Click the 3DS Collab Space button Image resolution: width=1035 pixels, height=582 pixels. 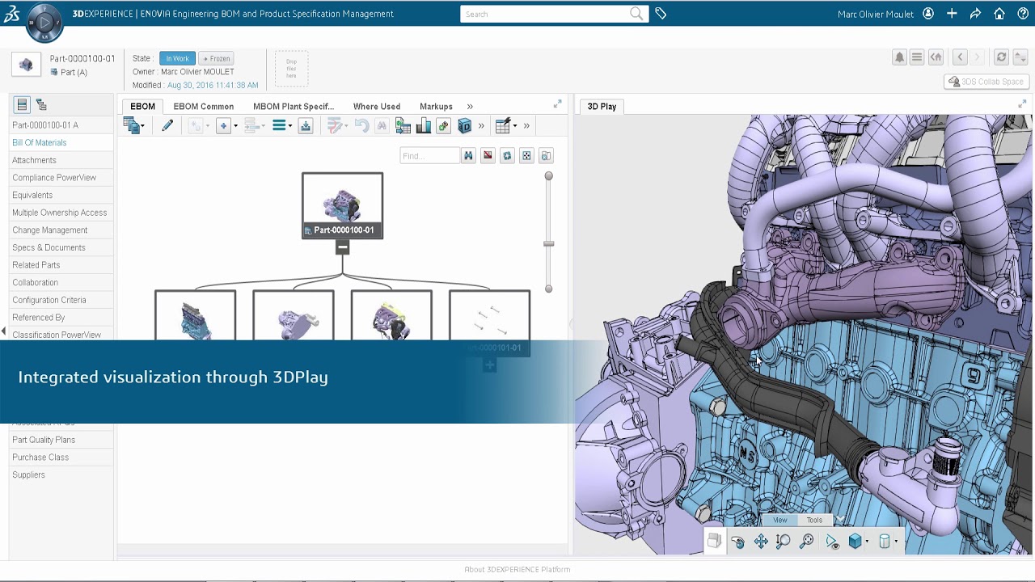tap(986, 82)
